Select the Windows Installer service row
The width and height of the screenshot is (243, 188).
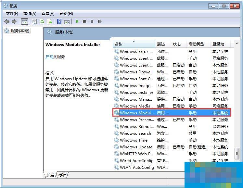click(172, 92)
